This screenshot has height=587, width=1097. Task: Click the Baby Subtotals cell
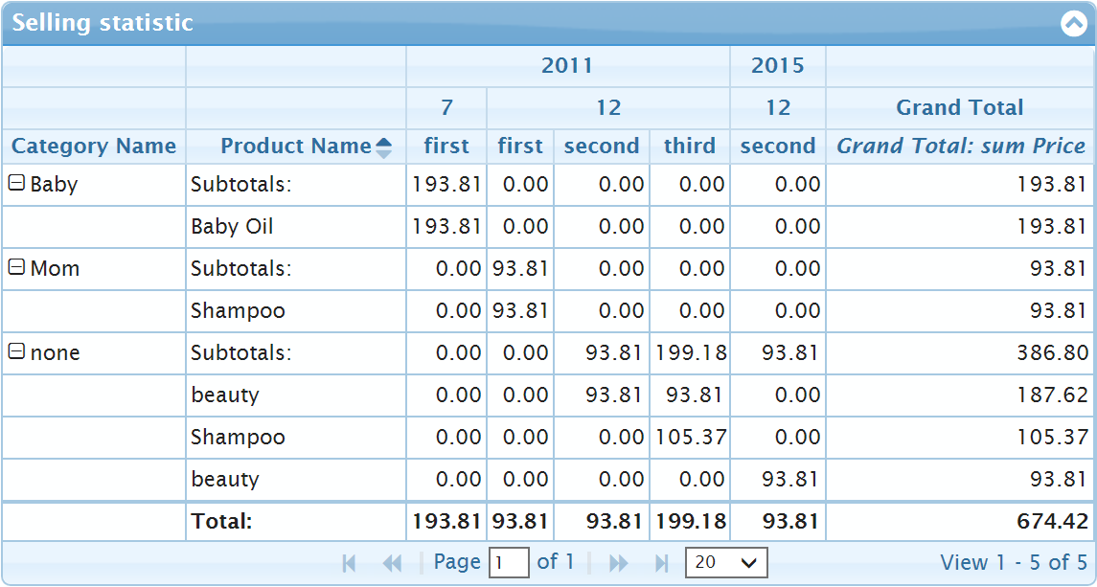tap(296, 185)
